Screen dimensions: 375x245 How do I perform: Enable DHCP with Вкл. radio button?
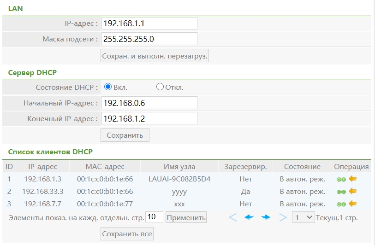point(108,87)
